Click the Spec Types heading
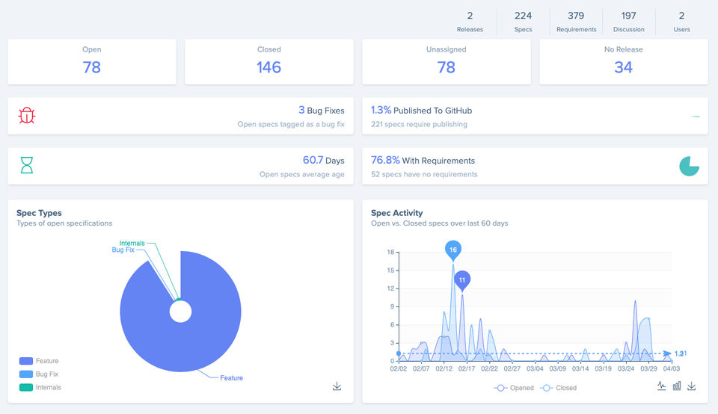This screenshot has width=718, height=414. pos(39,213)
